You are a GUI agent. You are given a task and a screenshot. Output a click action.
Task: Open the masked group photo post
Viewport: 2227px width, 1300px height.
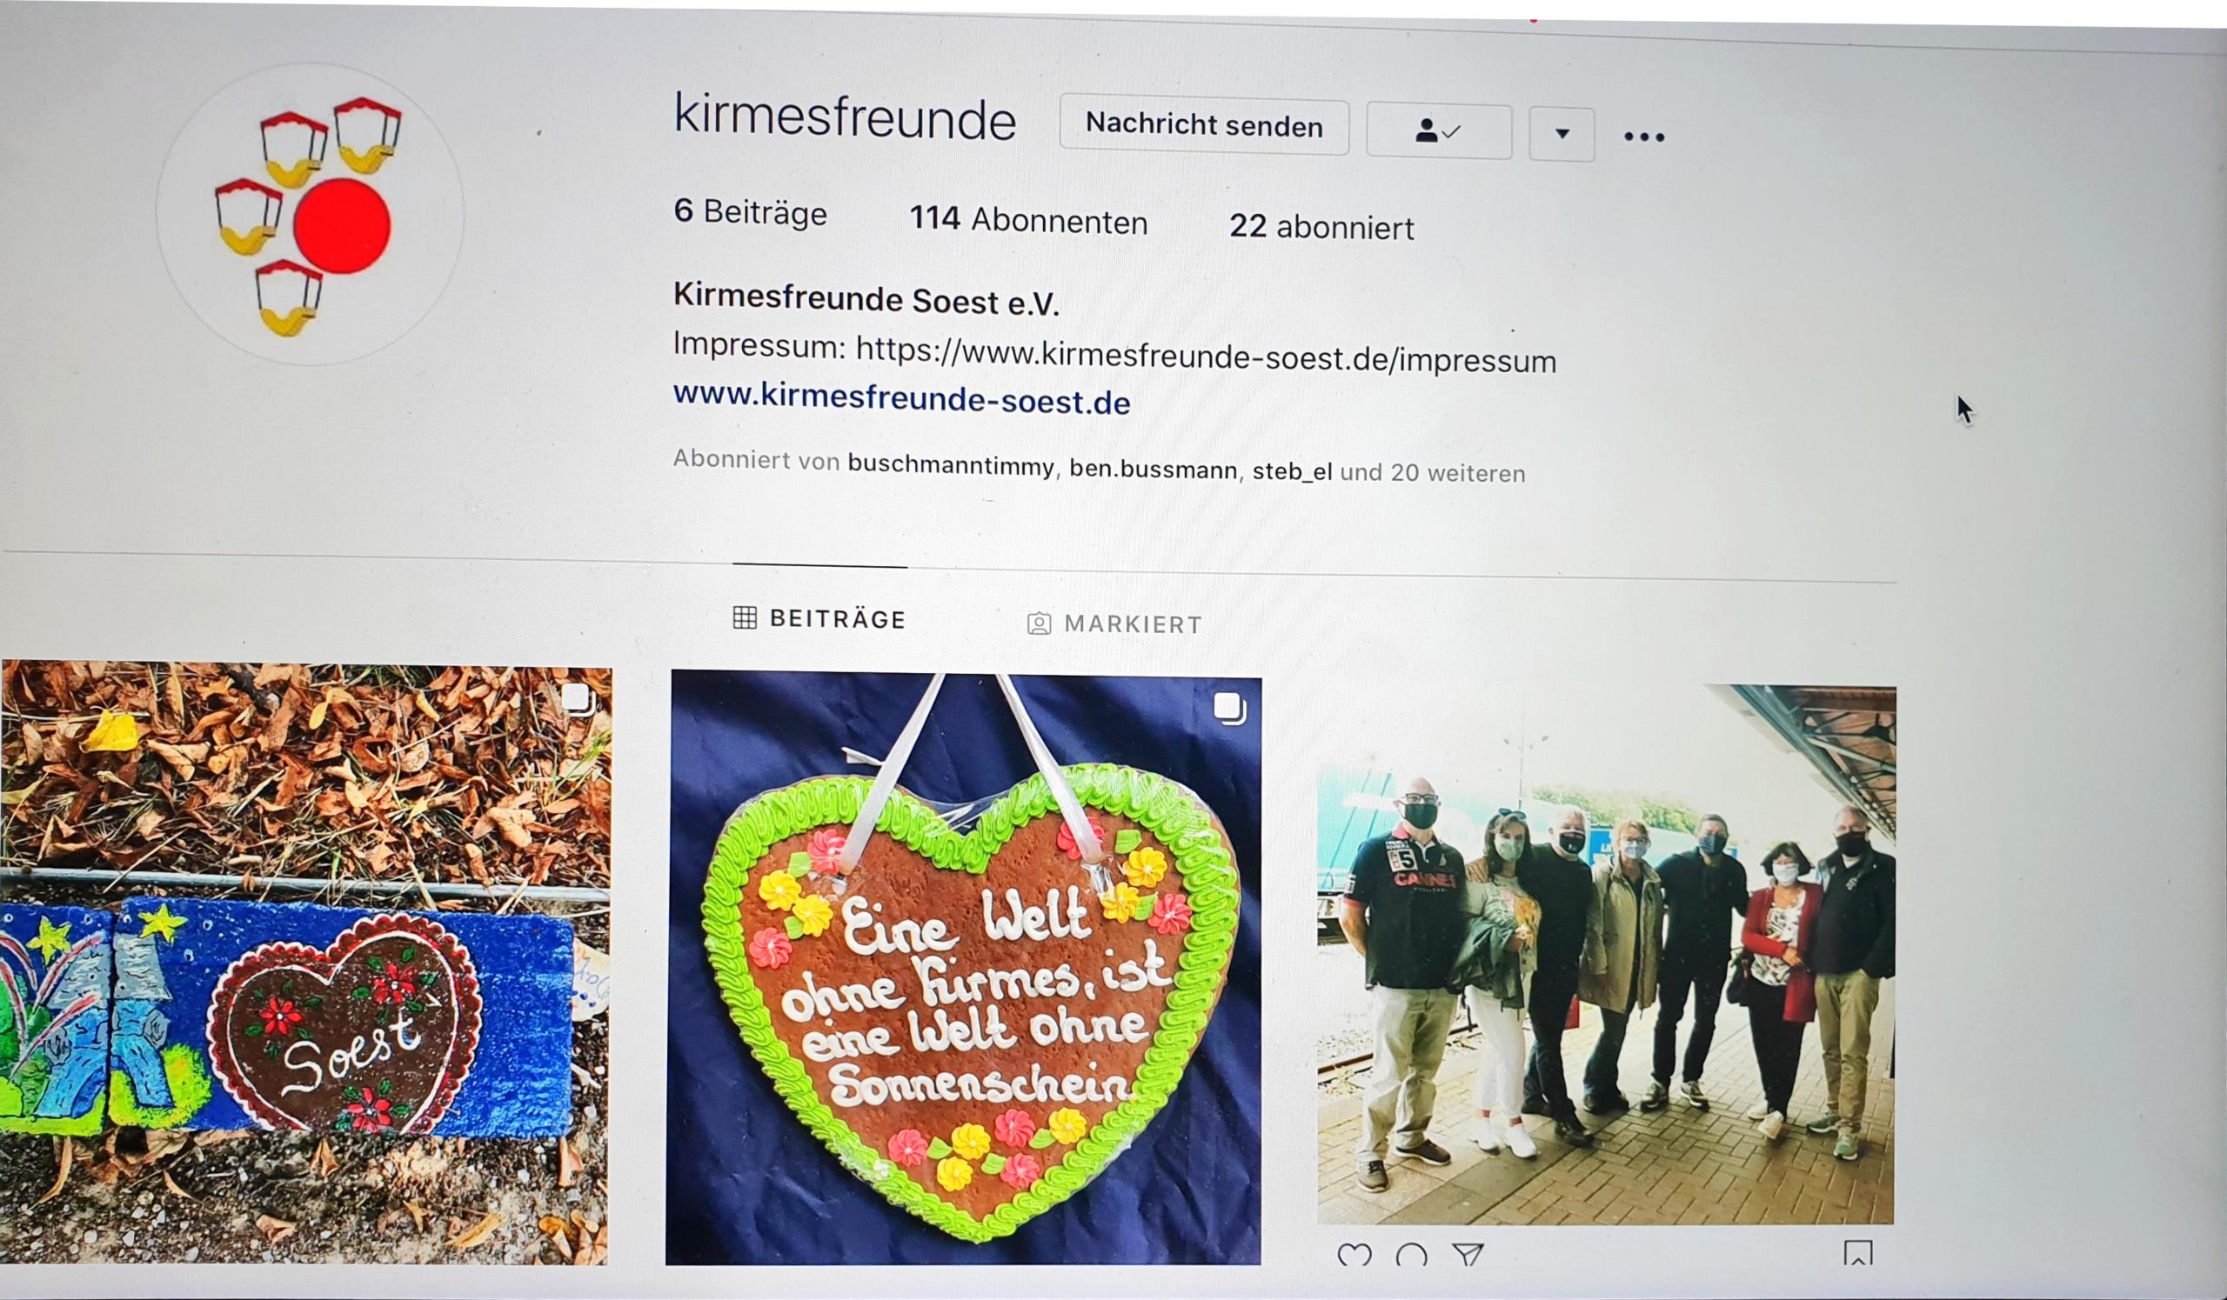click(x=1606, y=954)
